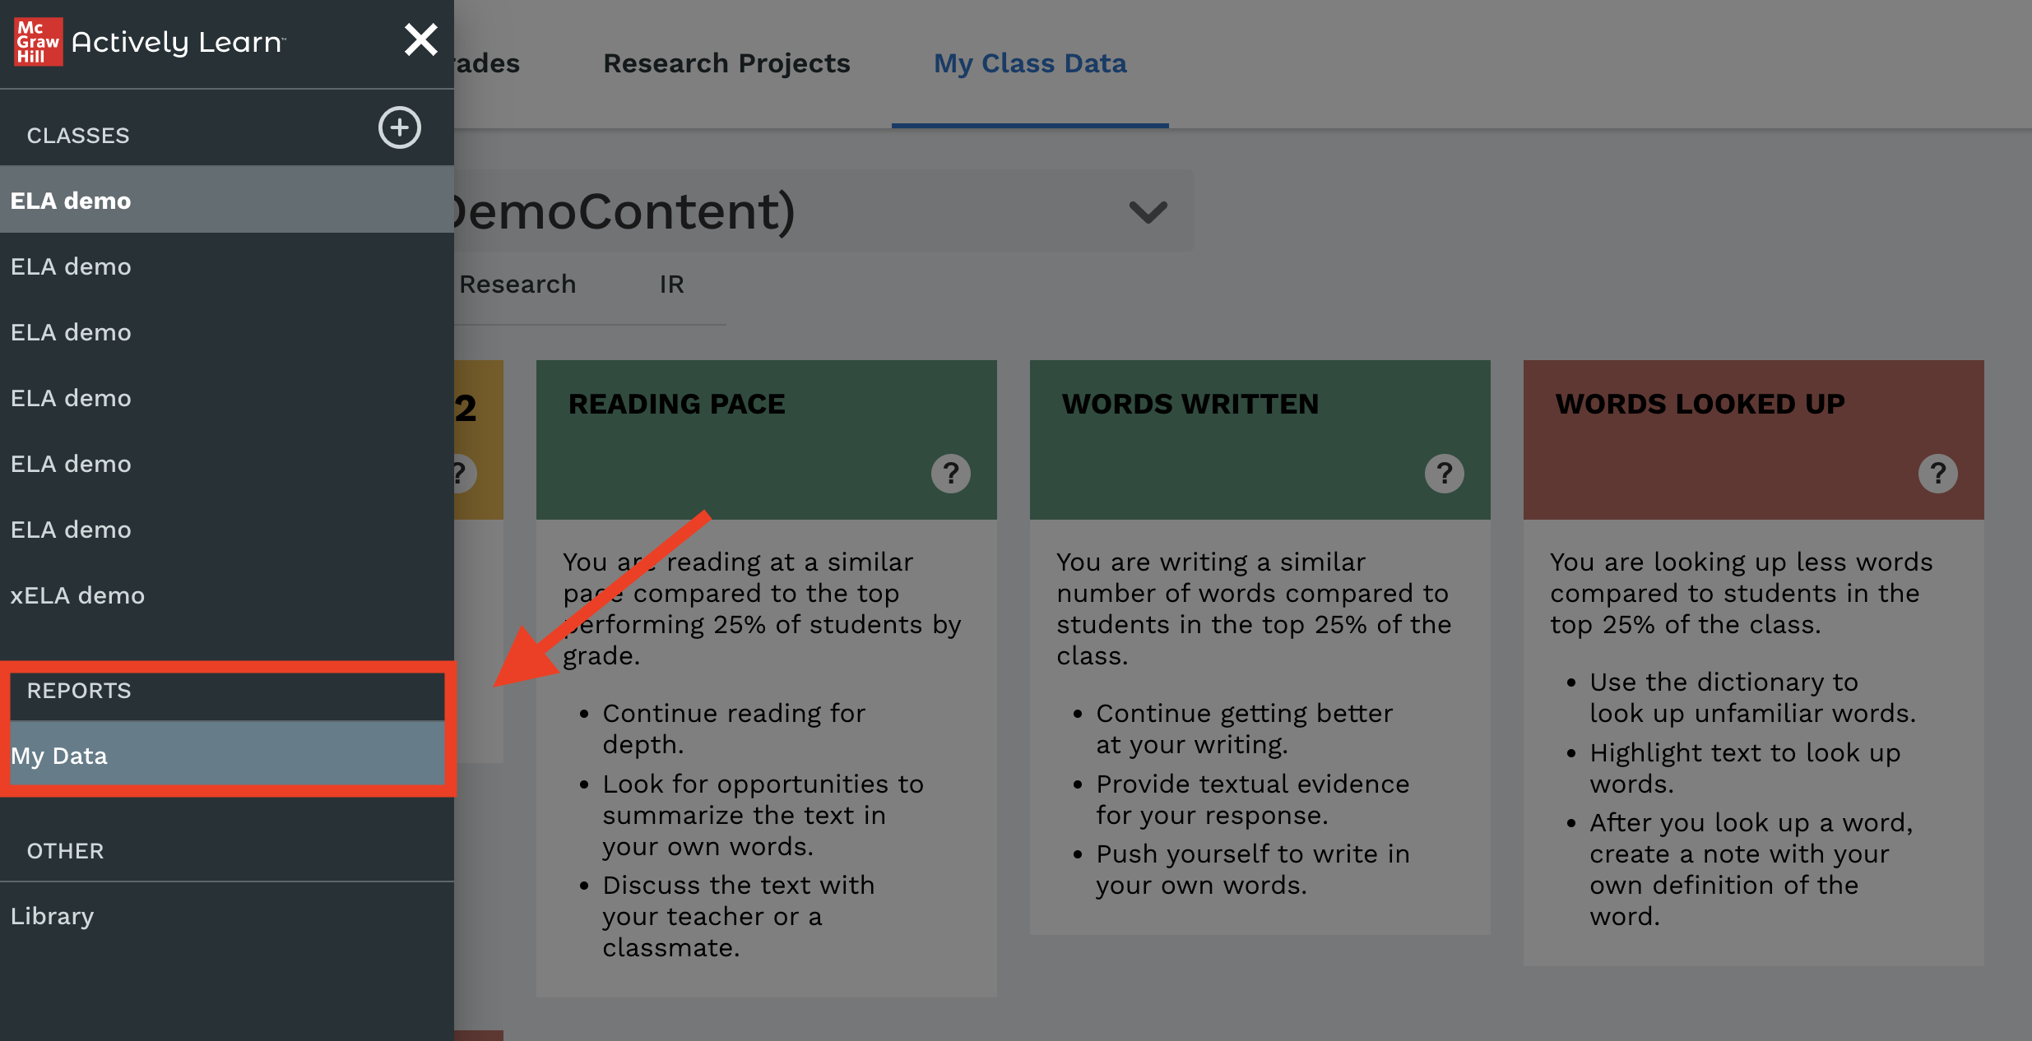Open the DemoContent class selector box

823,211
